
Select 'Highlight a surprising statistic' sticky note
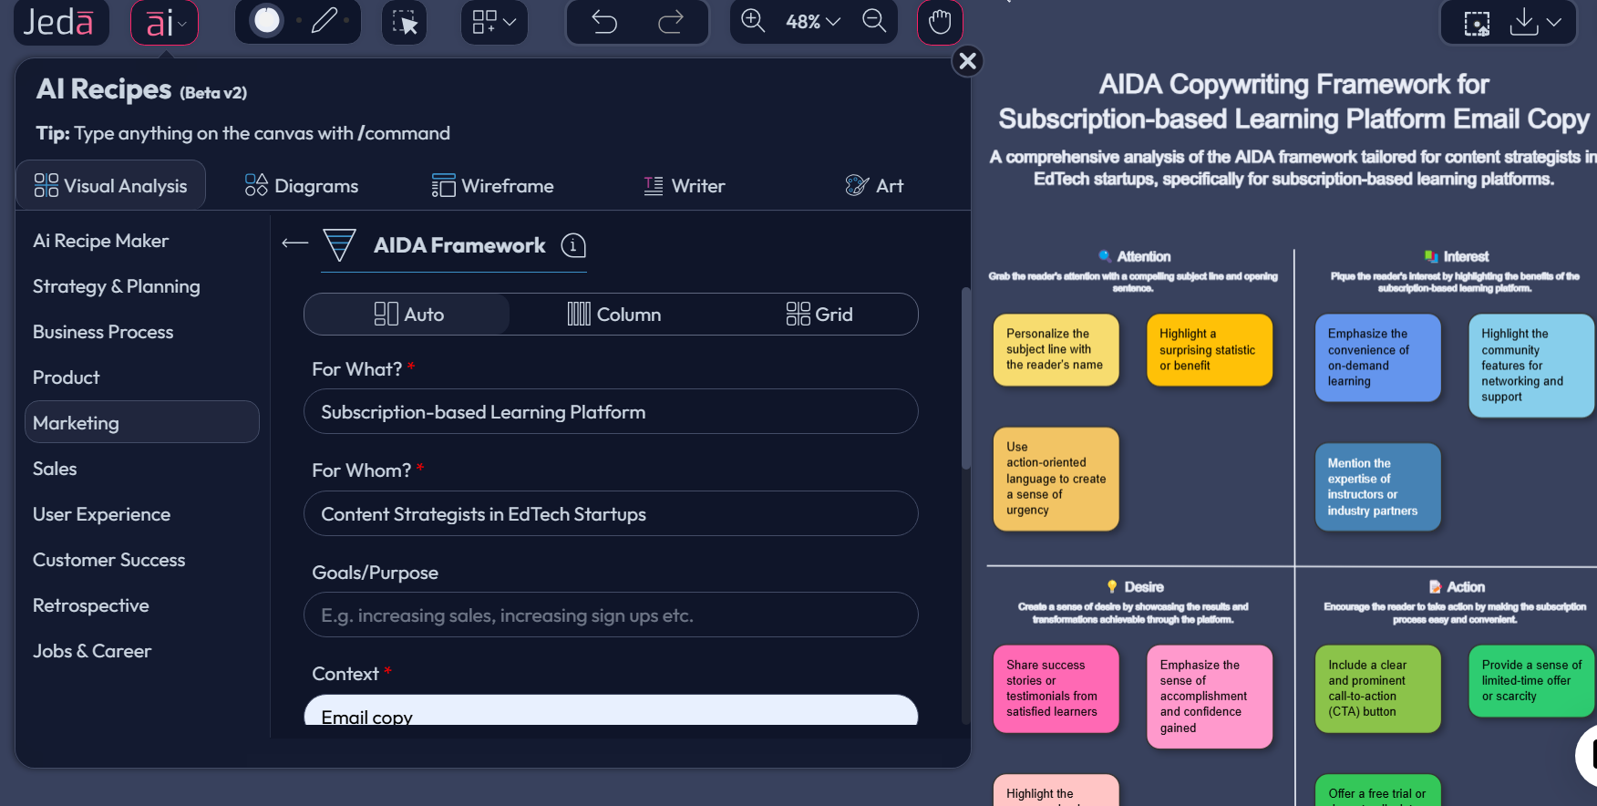pos(1210,350)
